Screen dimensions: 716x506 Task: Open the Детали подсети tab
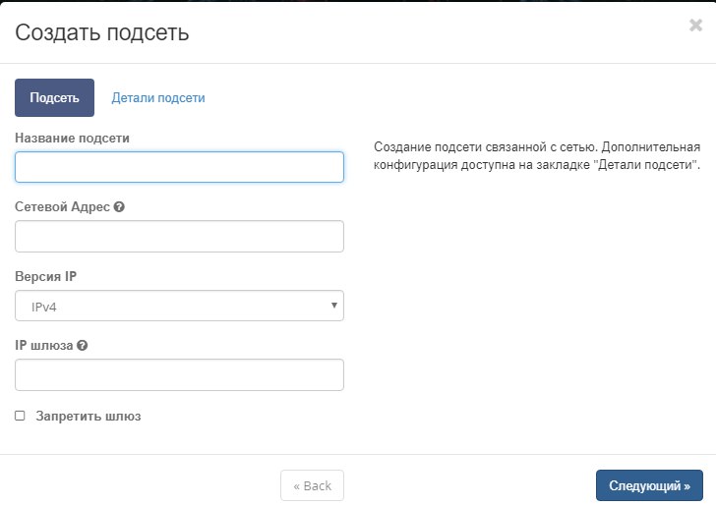(x=158, y=98)
